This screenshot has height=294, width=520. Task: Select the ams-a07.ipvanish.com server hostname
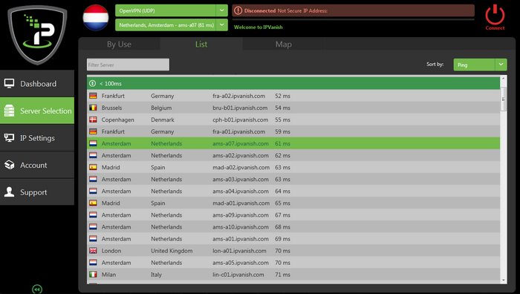point(241,143)
